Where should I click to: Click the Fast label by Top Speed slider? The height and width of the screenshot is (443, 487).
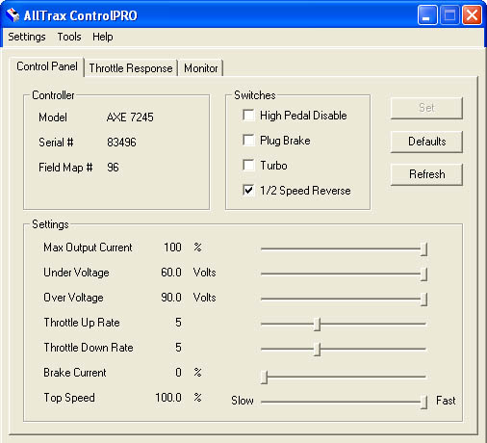446,401
